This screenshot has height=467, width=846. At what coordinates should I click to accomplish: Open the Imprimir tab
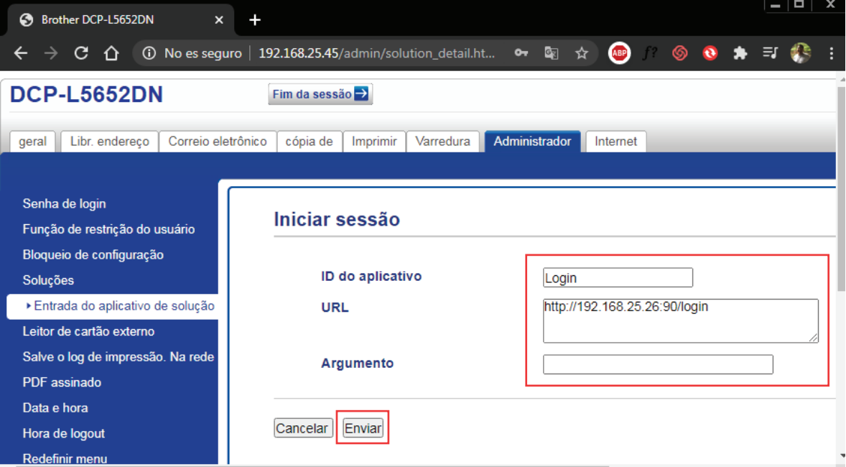click(x=374, y=142)
